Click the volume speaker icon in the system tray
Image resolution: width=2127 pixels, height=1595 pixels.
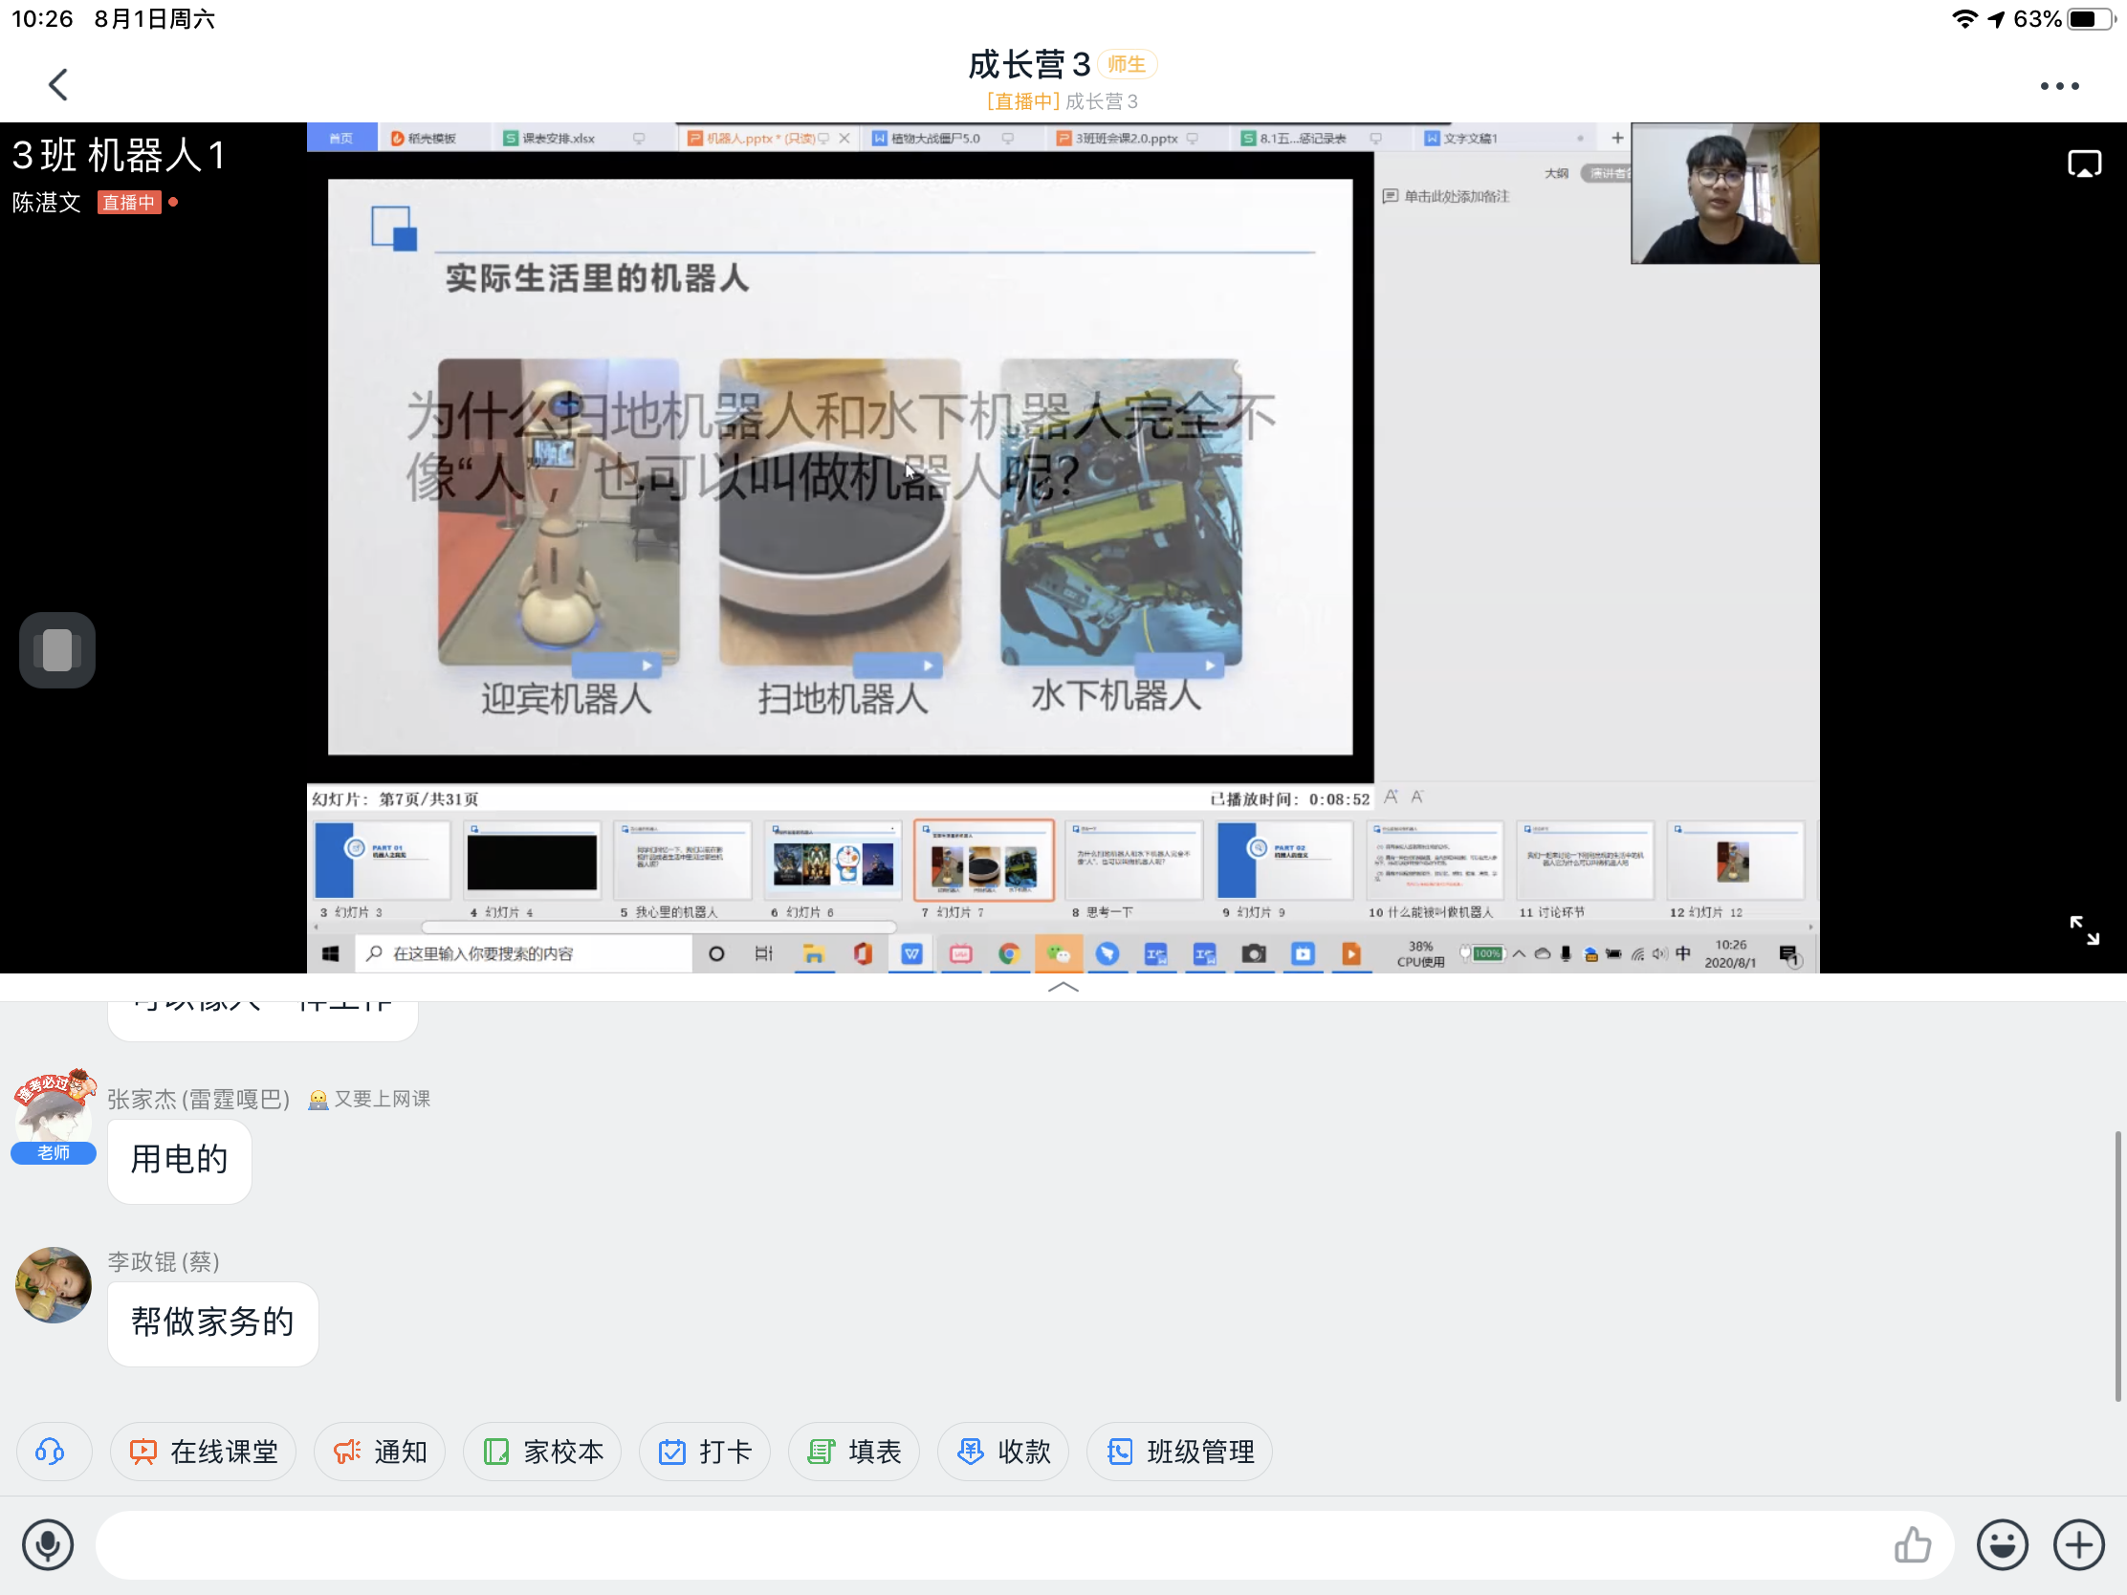[x=1659, y=953]
